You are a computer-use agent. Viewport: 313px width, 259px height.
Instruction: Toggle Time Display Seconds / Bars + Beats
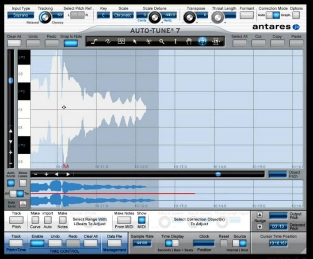click(172, 243)
